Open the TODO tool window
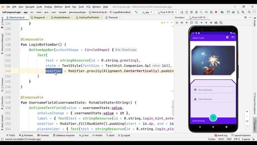This screenshot has height=145, width=257. (x=10, y=135)
